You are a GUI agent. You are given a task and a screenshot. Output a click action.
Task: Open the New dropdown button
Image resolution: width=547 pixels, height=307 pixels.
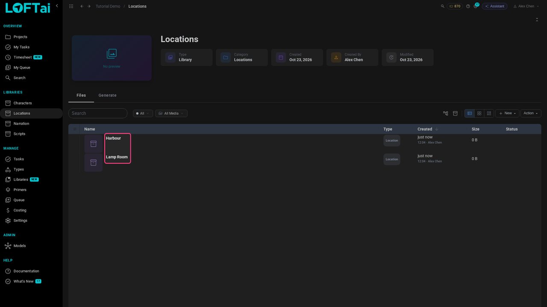(x=507, y=113)
